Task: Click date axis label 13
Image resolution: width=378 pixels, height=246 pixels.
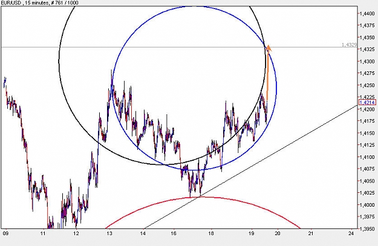Action: point(109,233)
